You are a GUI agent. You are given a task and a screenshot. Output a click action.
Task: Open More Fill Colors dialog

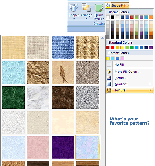130,72
